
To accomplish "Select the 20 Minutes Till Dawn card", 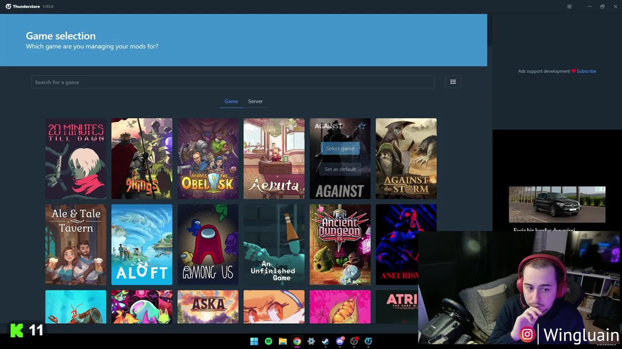I will pos(76,159).
